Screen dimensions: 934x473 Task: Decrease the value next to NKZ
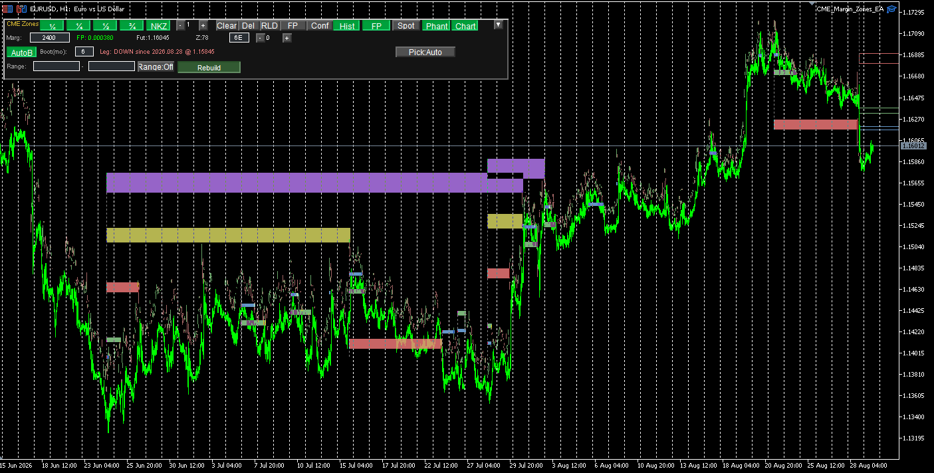(x=180, y=26)
